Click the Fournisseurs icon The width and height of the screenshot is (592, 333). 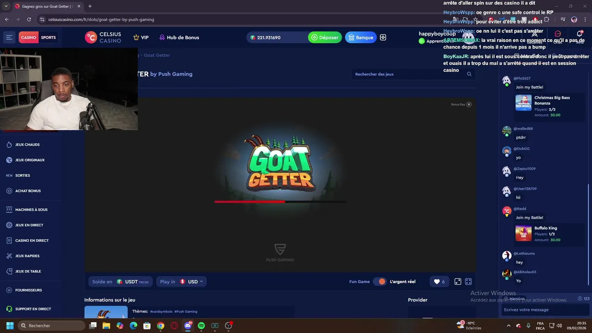9,290
